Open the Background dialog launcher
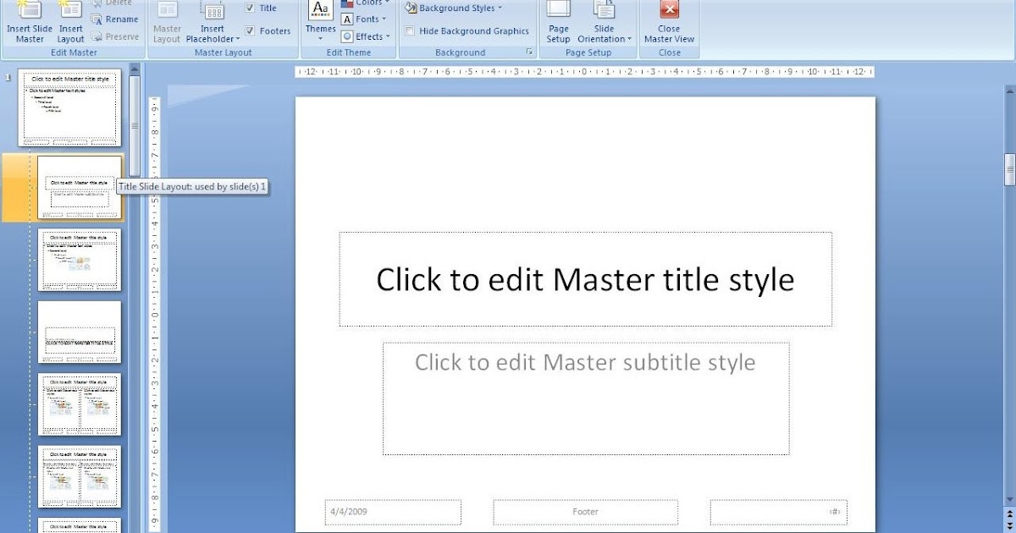Viewport: 1016px width, 533px height. 531,52
